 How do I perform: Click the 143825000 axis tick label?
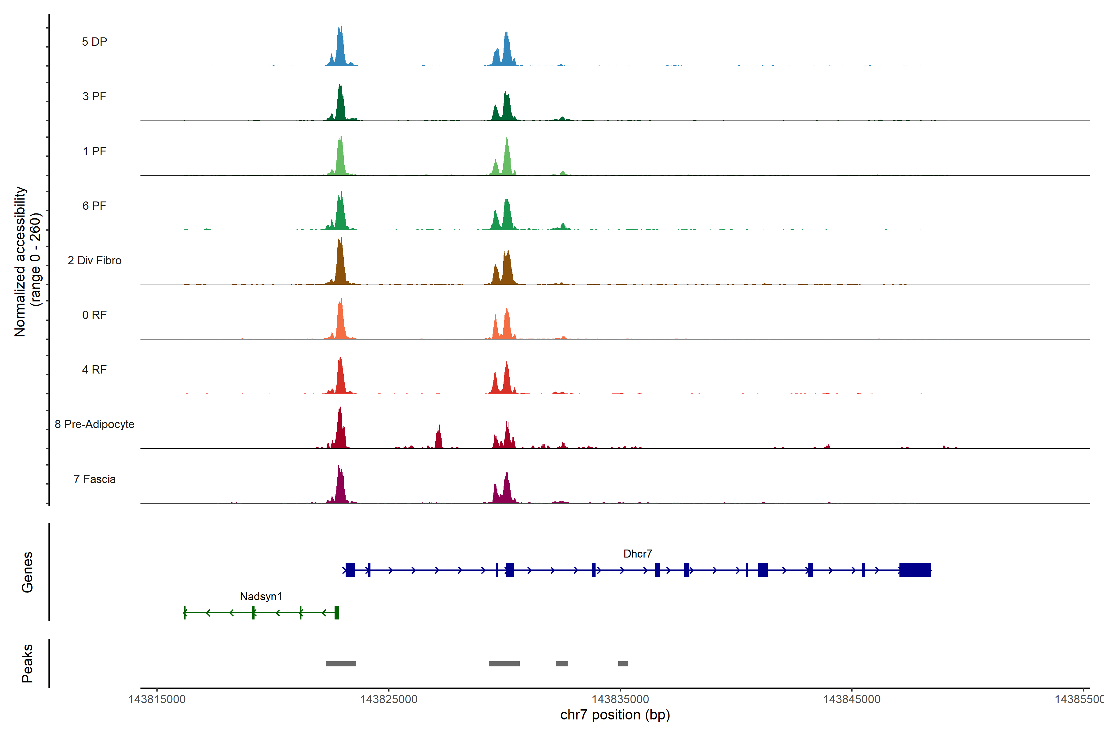point(389,700)
